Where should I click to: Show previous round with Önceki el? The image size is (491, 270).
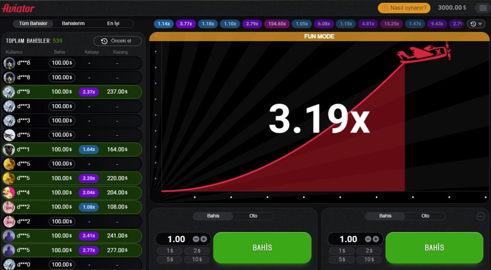[x=117, y=41]
